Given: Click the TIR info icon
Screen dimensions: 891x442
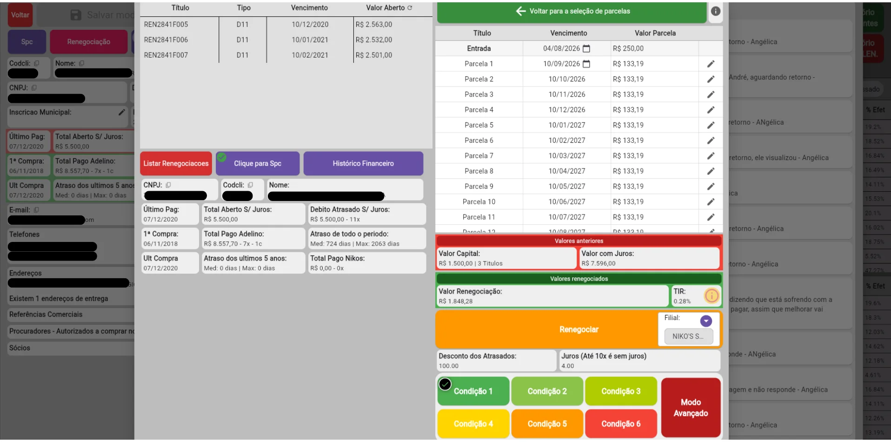Looking at the screenshot, I should 711,296.
